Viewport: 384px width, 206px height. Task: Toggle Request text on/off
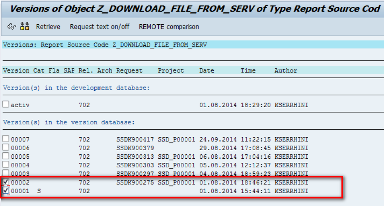(100, 27)
